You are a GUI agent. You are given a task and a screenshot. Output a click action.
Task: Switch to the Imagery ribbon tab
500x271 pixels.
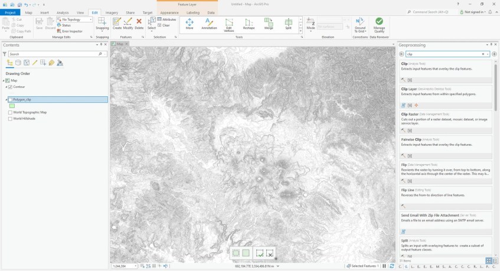coord(112,12)
